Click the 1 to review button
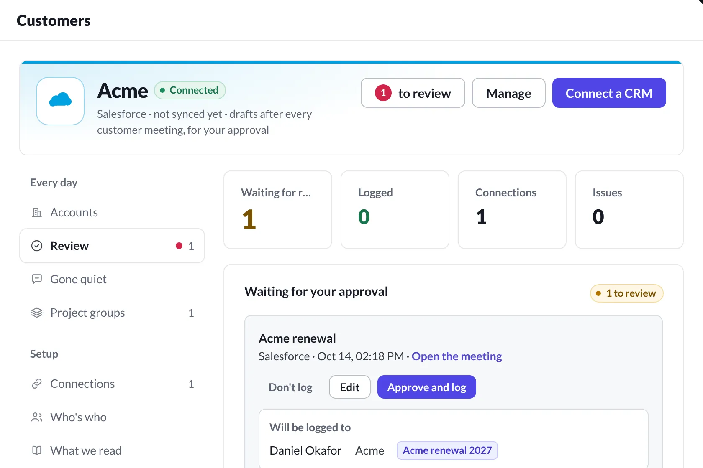This screenshot has width=703, height=468. click(x=413, y=93)
